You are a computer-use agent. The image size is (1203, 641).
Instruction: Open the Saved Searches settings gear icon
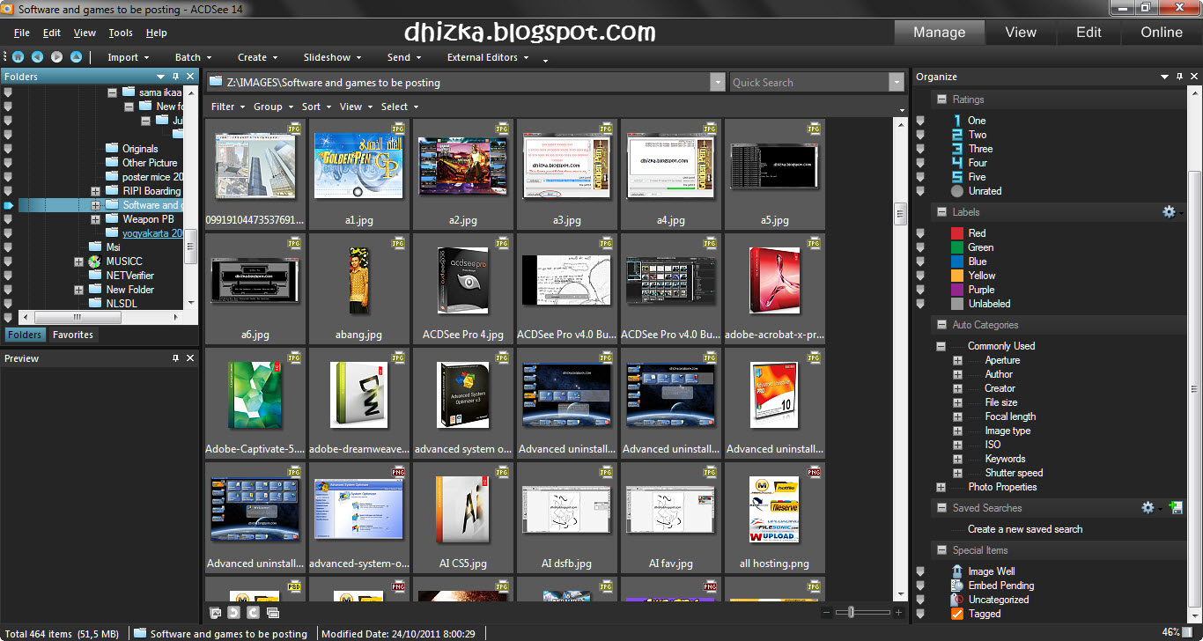click(1148, 508)
